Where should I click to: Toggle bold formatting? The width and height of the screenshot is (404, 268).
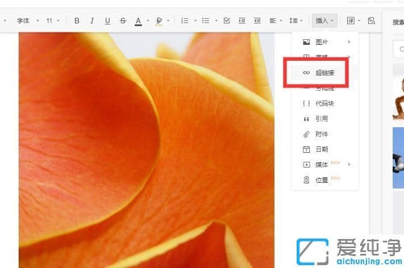tap(77, 20)
